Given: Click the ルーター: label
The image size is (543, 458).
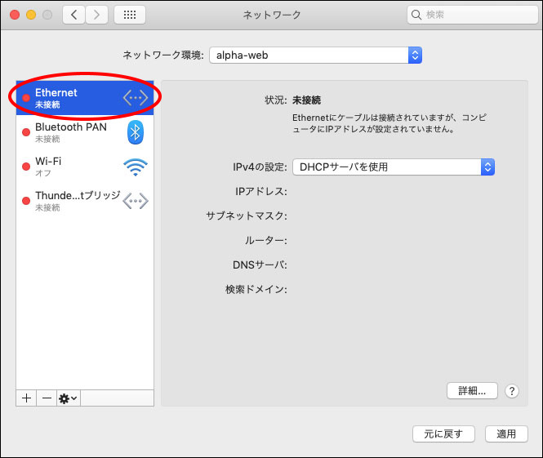Looking at the screenshot, I should tap(266, 240).
